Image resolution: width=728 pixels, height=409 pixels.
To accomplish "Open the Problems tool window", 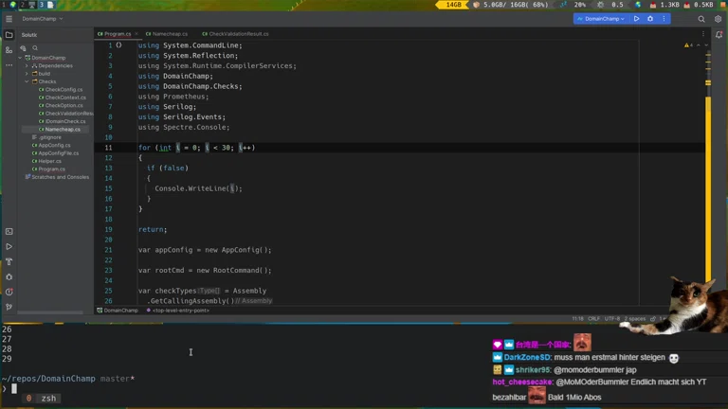I will (x=9, y=293).
